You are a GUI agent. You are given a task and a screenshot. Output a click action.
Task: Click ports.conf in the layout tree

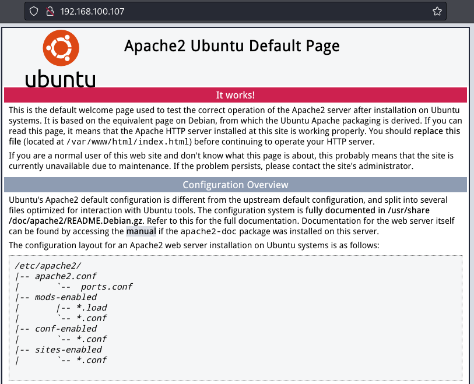point(106,287)
